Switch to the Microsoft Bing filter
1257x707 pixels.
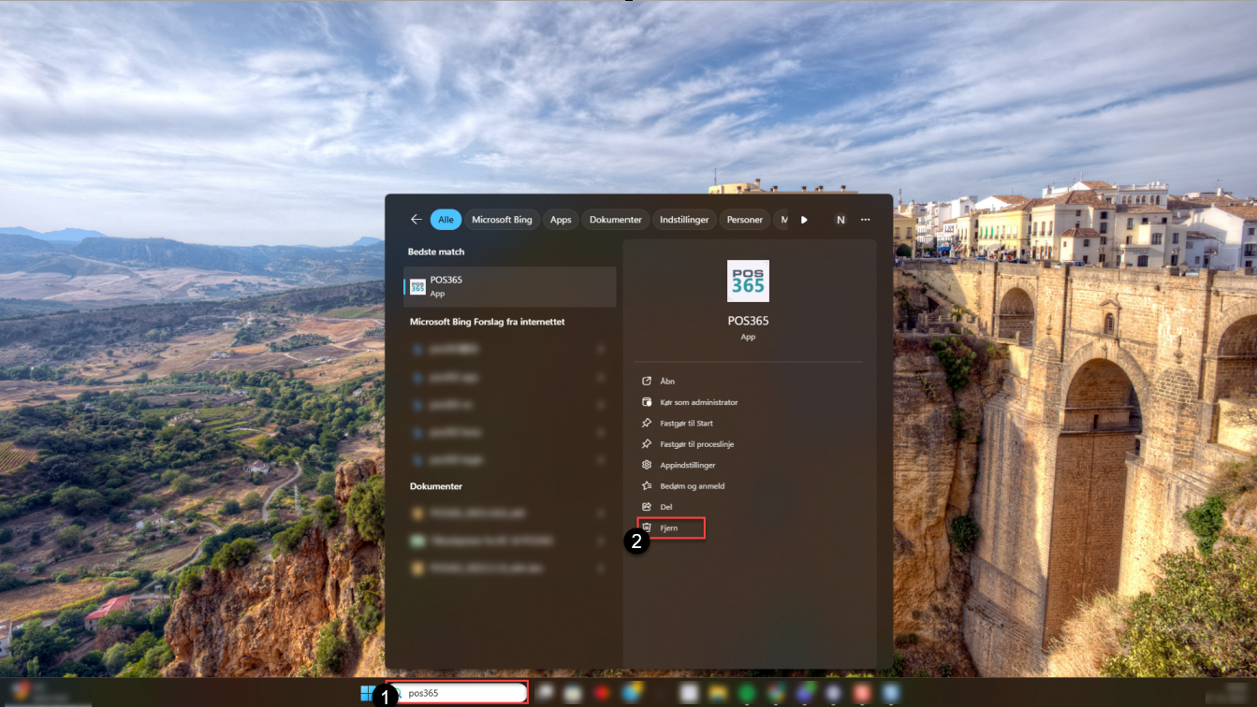[x=502, y=220]
